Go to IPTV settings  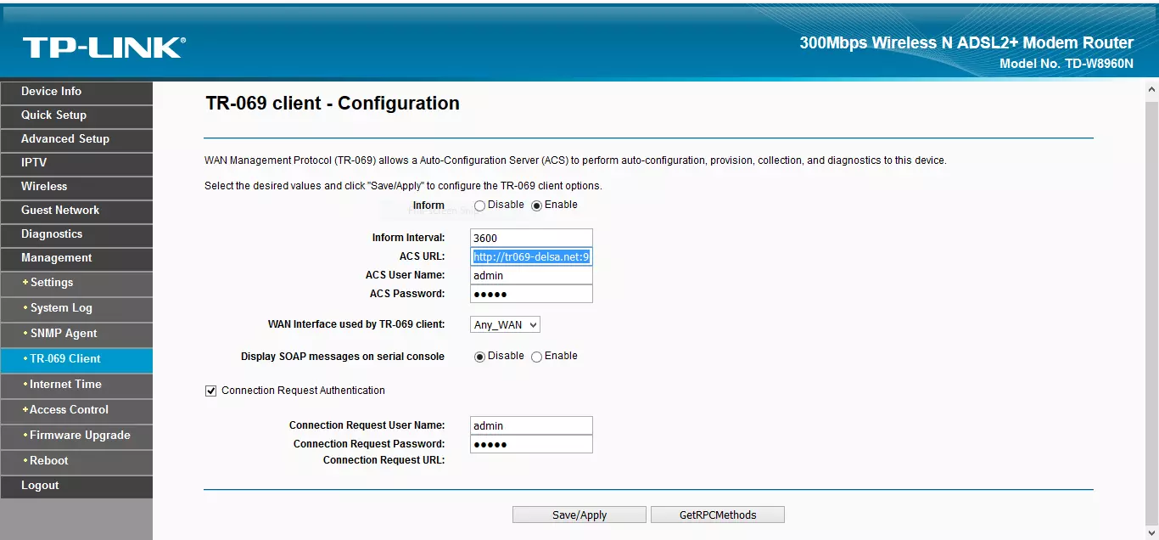[x=76, y=163]
